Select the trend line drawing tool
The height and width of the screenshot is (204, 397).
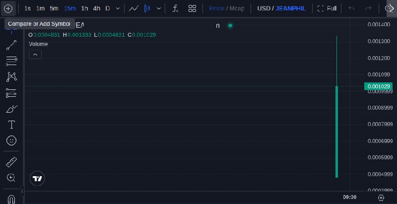11,45
